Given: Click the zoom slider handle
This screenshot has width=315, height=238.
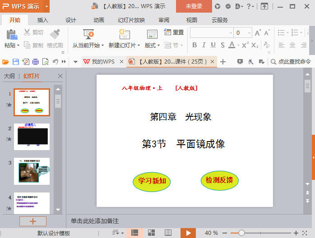Looking at the screenshot, I should [241, 233].
